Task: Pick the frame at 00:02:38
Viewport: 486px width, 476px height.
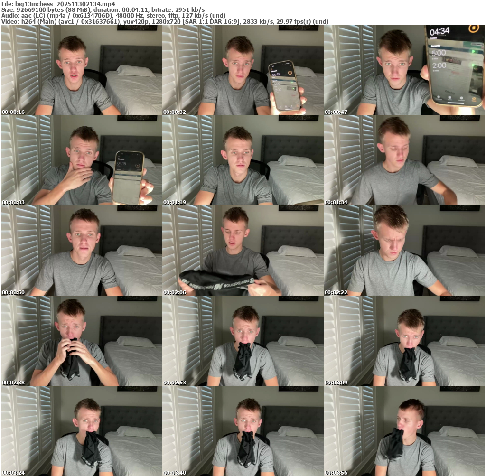Action: [x=81, y=341]
